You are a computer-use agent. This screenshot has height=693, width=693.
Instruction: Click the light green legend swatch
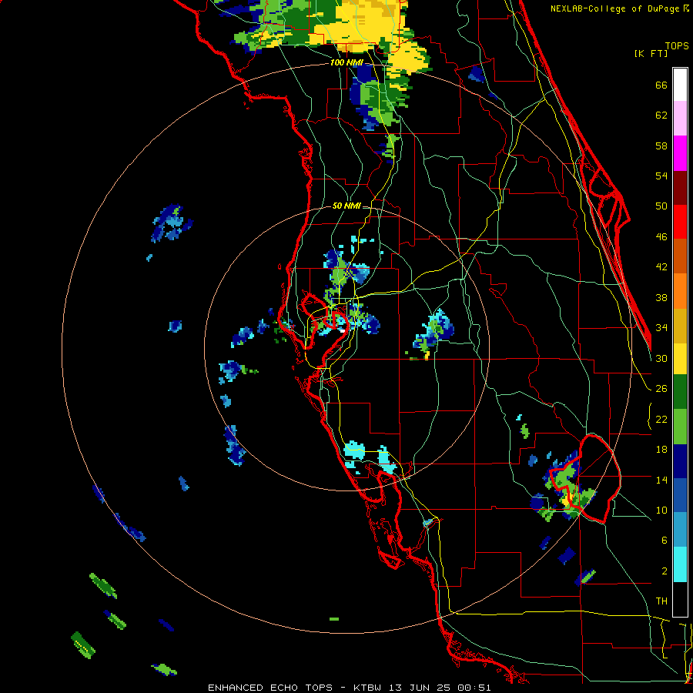coord(680,427)
